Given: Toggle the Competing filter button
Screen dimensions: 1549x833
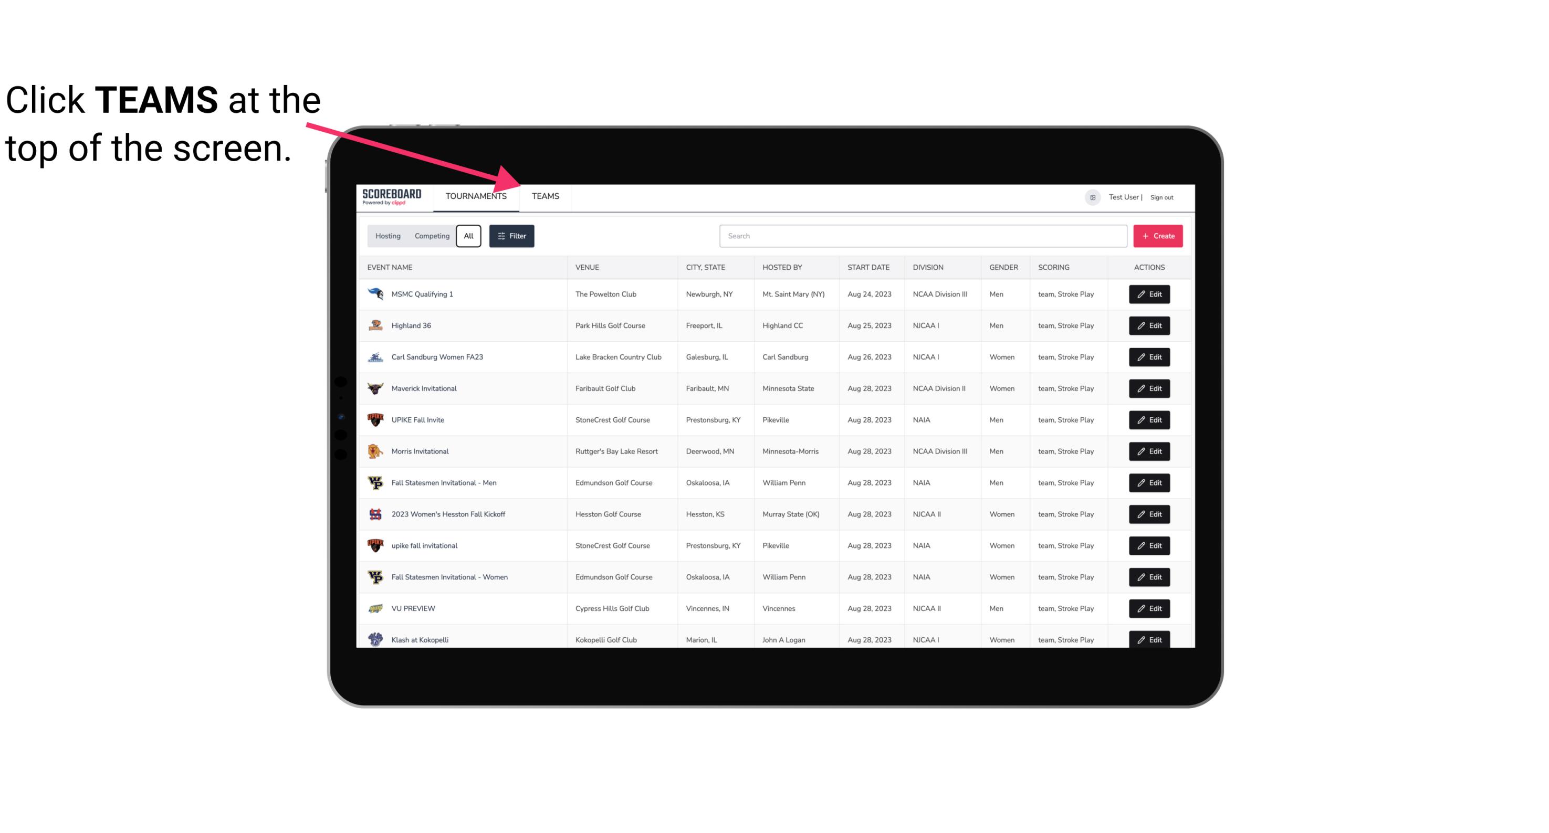Looking at the screenshot, I should point(430,236).
